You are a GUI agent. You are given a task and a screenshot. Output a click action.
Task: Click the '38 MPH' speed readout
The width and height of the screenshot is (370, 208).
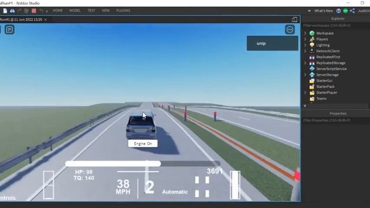(x=123, y=187)
